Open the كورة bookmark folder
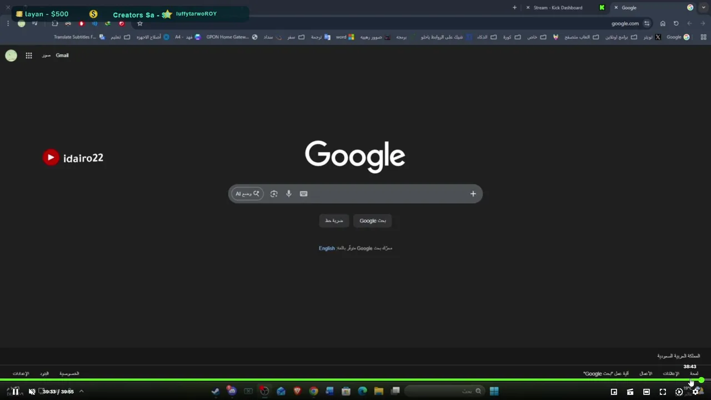Screen dimensions: 711x400 (511, 37)
